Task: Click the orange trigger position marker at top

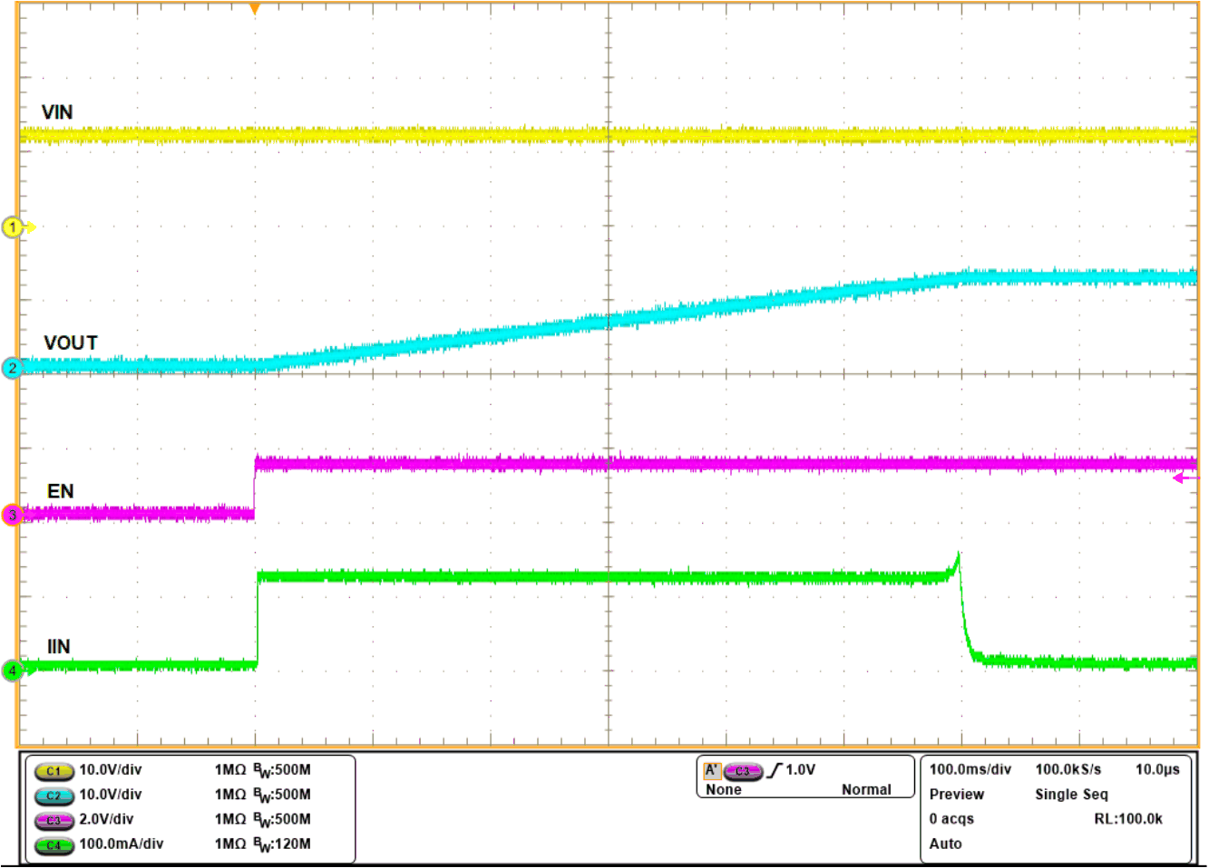Action: coord(255,9)
